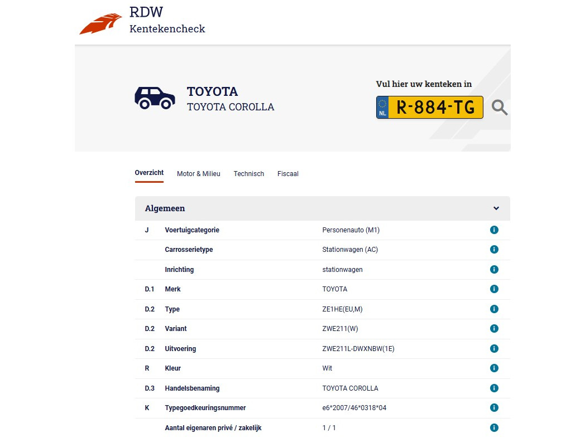585x438 pixels.
Task: Click the blue car icon next to TOYOTA
Action: click(155, 98)
